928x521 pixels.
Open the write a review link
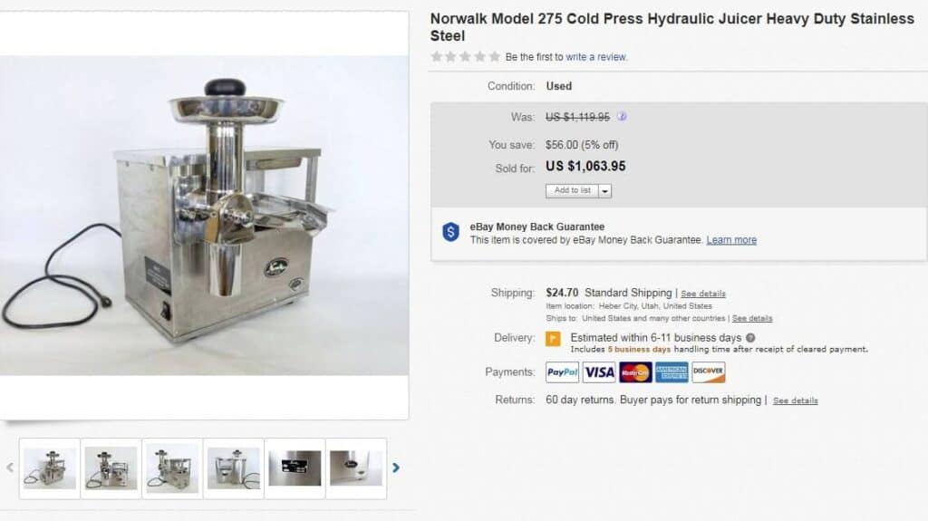click(596, 57)
